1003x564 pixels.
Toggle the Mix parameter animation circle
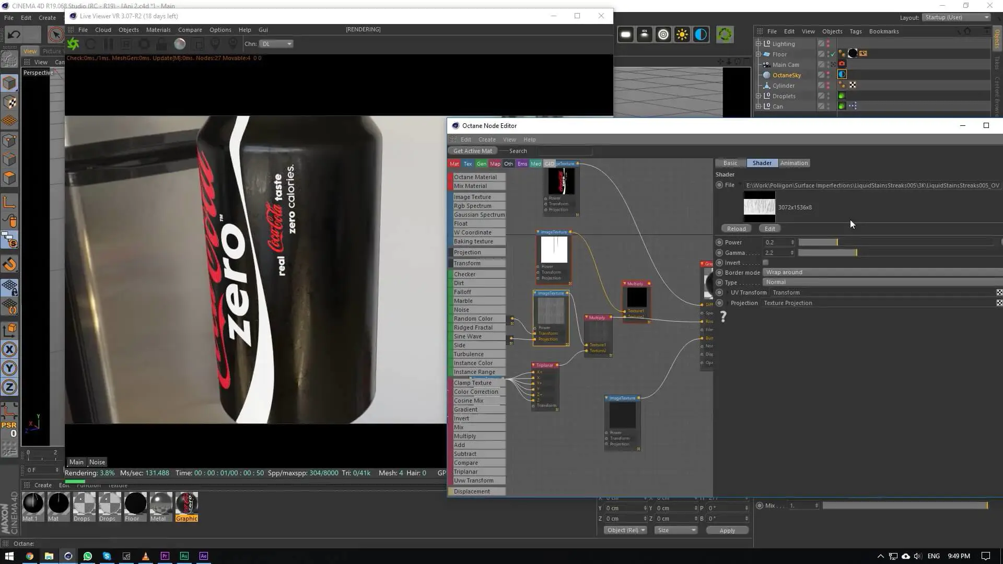coord(760,506)
